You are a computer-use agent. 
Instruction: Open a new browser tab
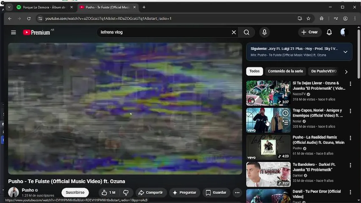click(x=144, y=7)
